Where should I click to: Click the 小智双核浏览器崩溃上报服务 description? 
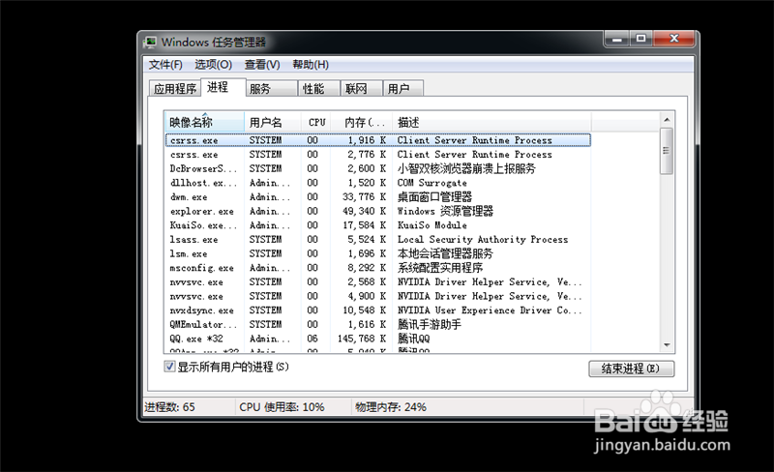466,169
